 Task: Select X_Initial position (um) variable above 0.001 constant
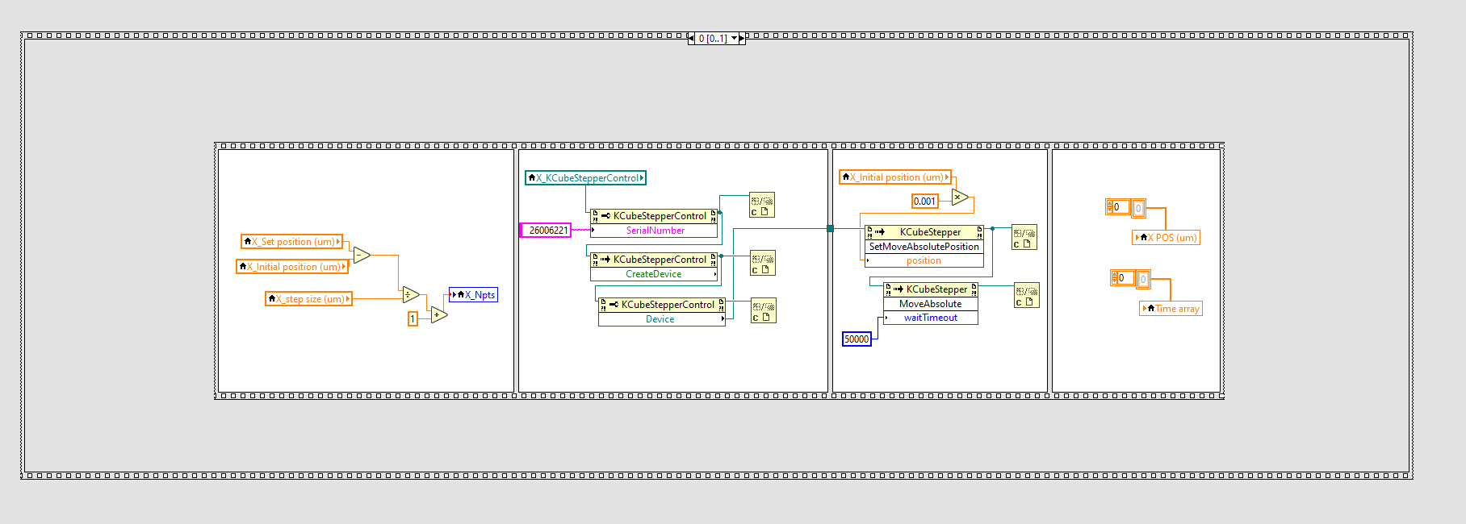pyautogui.click(x=895, y=177)
